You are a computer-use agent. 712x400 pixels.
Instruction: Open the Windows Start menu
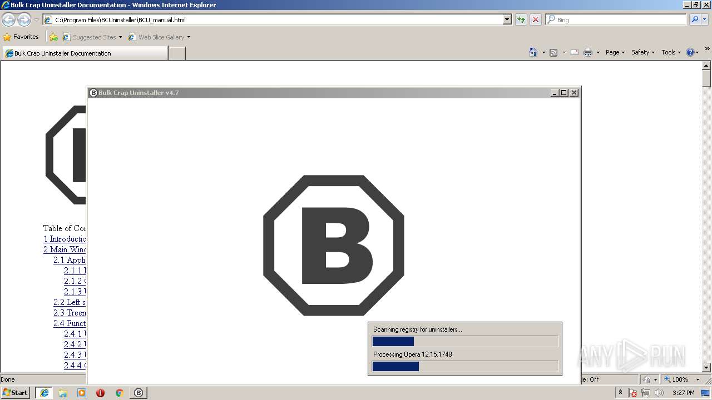[x=16, y=393]
